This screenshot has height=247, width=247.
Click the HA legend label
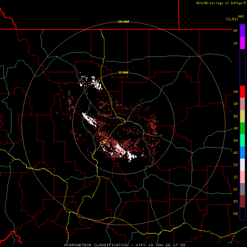235,92
